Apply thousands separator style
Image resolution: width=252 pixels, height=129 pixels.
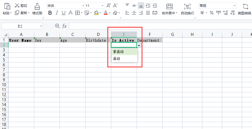coord(219,13)
